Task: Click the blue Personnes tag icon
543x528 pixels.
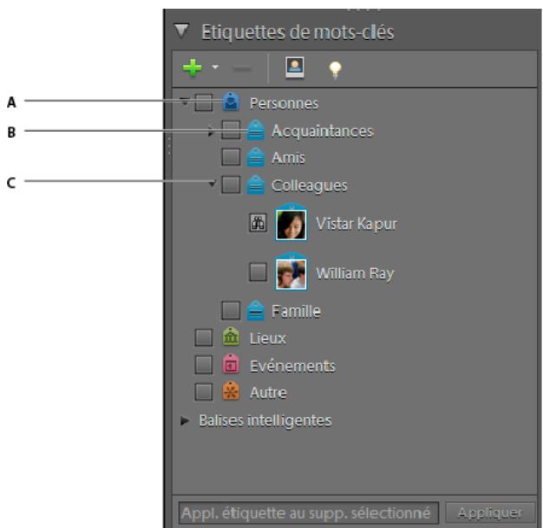Action: [x=232, y=101]
